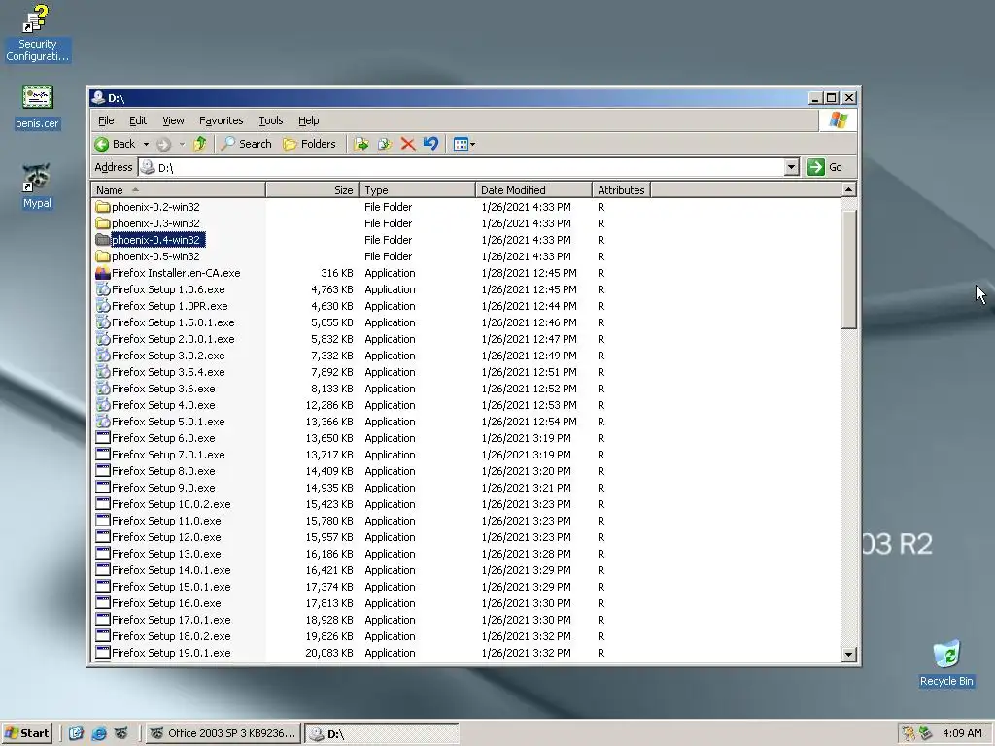Select file Firefox Setup 1.0PR.exe
The image size is (995, 746).
(169, 306)
